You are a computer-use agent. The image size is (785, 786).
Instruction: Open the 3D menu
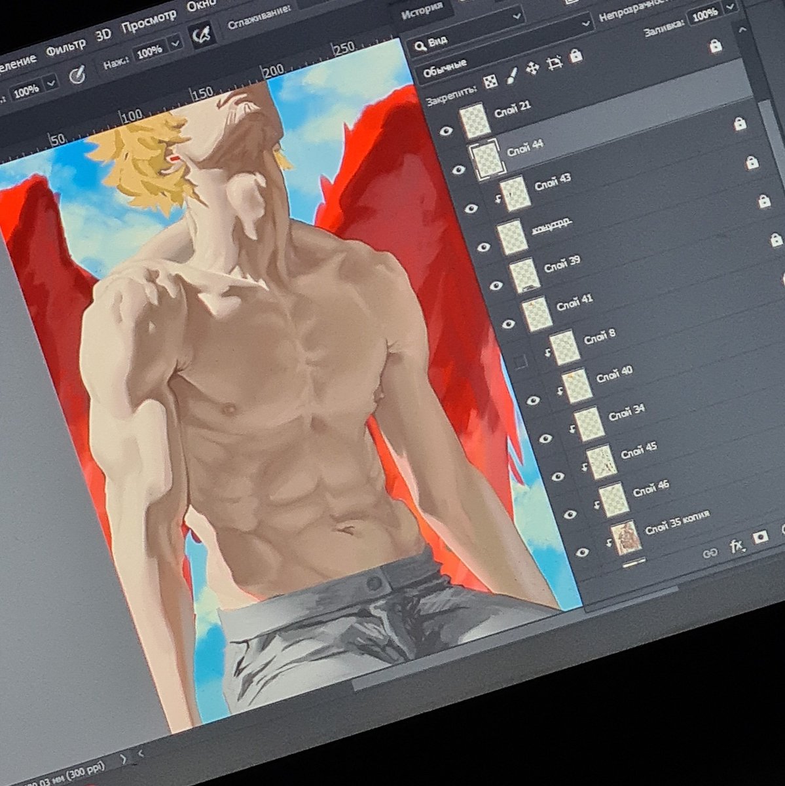103,35
